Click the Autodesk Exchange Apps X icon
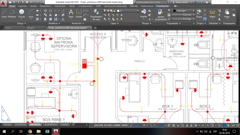The image size is (240, 135). click(x=195, y=2)
